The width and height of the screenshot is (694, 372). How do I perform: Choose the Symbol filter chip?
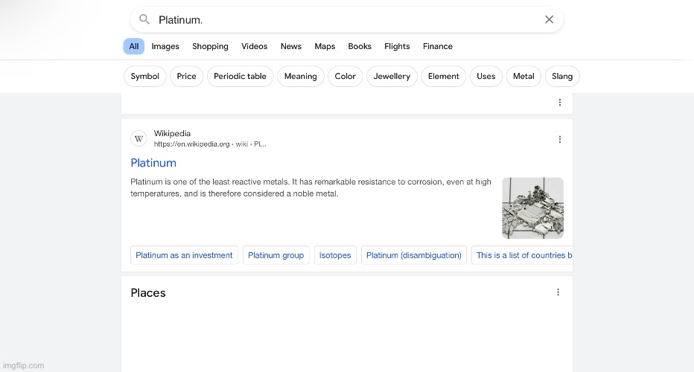pos(144,76)
